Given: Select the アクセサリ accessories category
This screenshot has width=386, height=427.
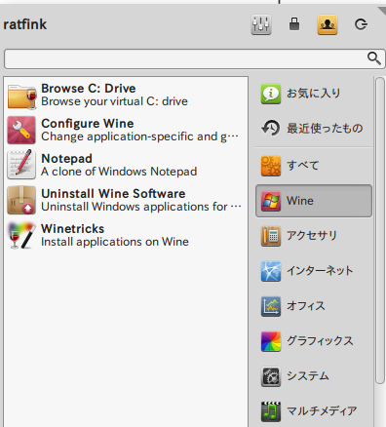Looking at the screenshot, I should point(314,236).
